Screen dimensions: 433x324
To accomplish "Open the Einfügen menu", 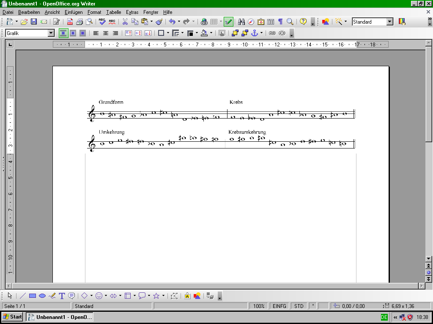I will tap(74, 12).
